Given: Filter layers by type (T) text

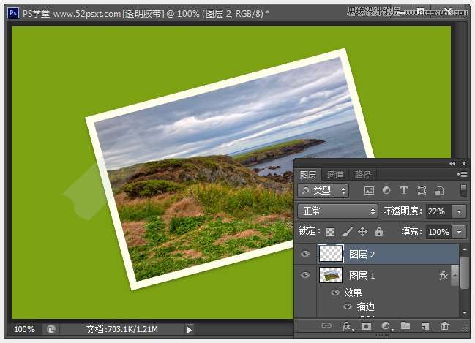Looking at the screenshot, I should point(404,191).
